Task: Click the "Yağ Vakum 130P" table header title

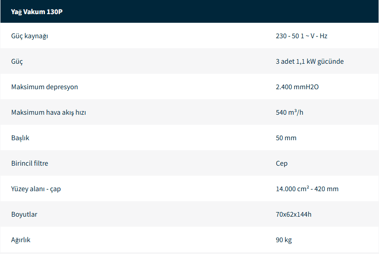Action: pos(36,12)
